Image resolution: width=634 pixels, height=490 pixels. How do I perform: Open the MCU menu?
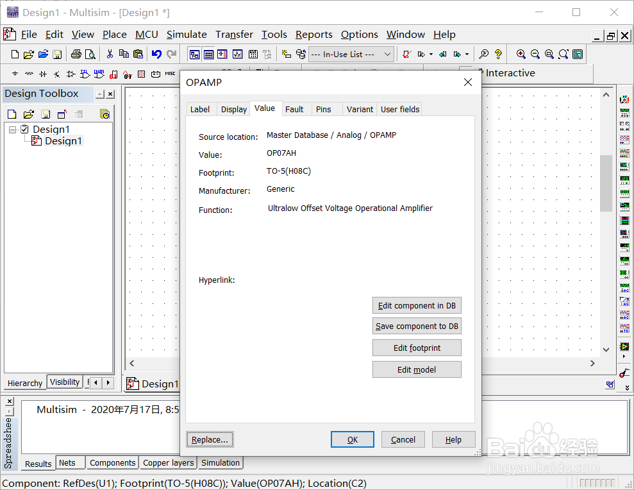146,35
